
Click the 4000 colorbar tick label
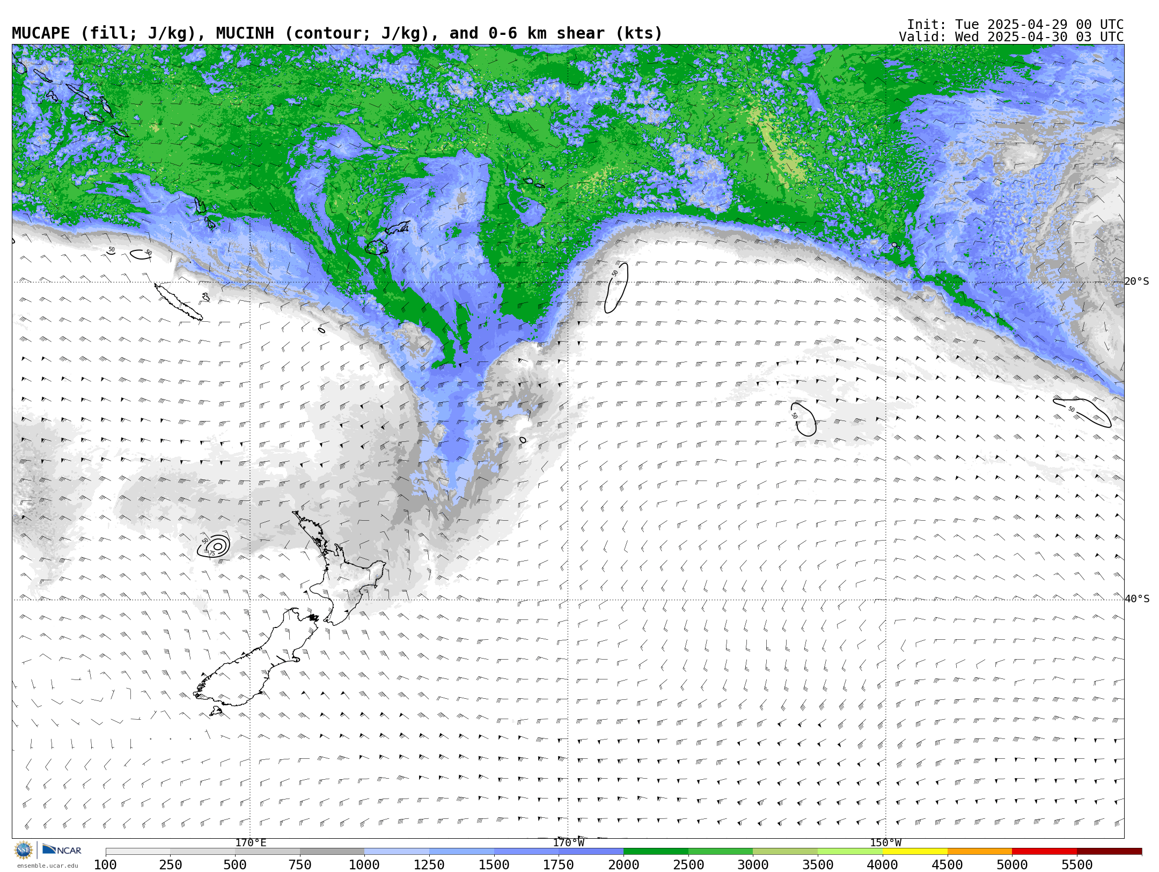pyautogui.click(x=883, y=865)
